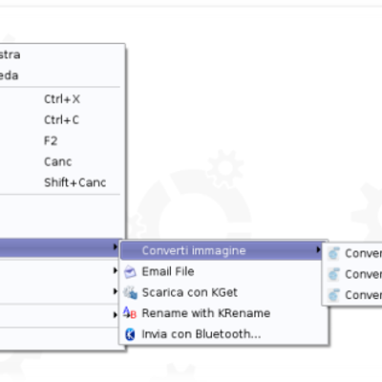Click the KRename letters icon

click(130, 313)
